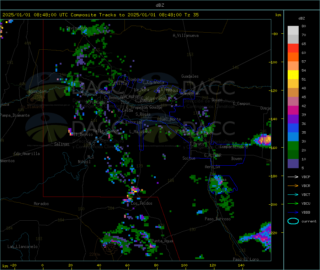
Task: Click the -220 km vertical axis label
Action: click(273, 233)
